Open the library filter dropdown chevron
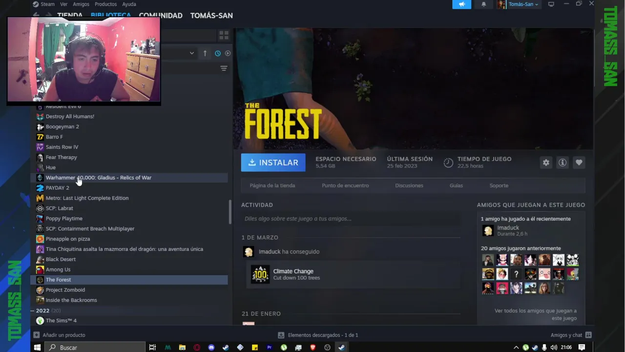The height and width of the screenshot is (352, 625). pyautogui.click(x=192, y=53)
